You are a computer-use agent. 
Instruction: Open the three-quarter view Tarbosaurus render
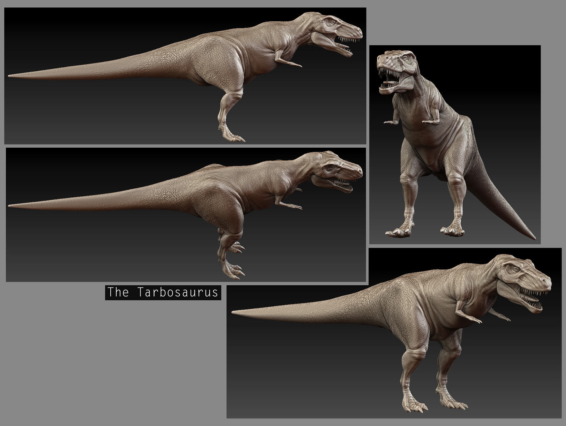tap(394, 333)
